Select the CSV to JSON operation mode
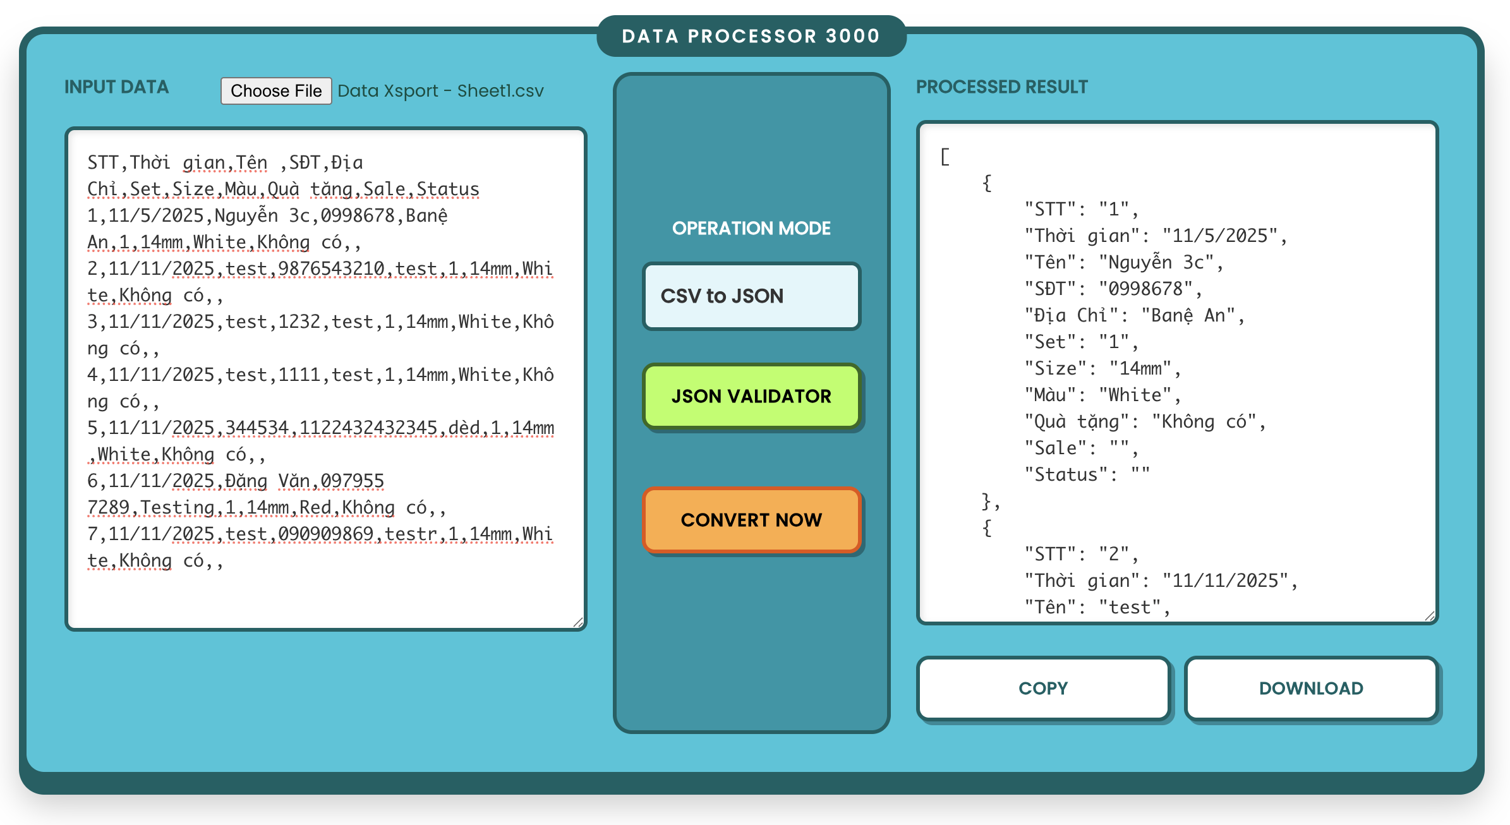The width and height of the screenshot is (1510, 825). click(x=751, y=295)
